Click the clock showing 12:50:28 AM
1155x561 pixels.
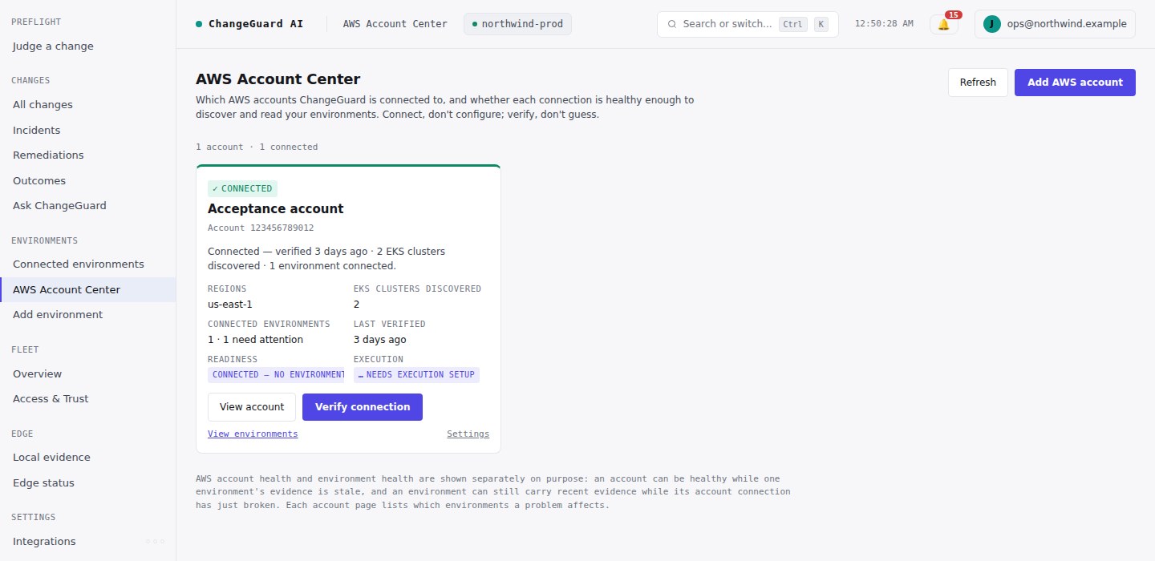pyautogui.click(x=884, y=24)
